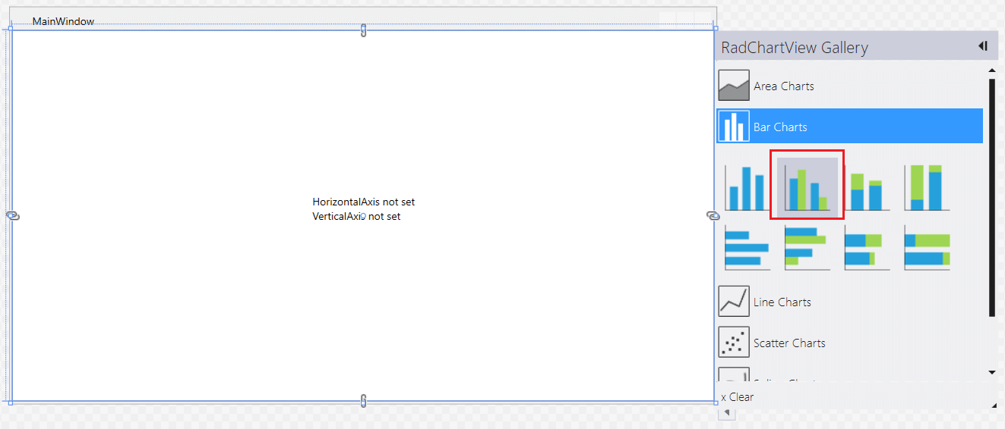The height and width of the screenshot is (429, 1005).
Task: Click the gallery scrollbar down arrow
Action: (992, 373)
